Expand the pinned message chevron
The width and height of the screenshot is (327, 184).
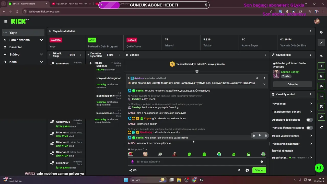[x=264, y=84]
